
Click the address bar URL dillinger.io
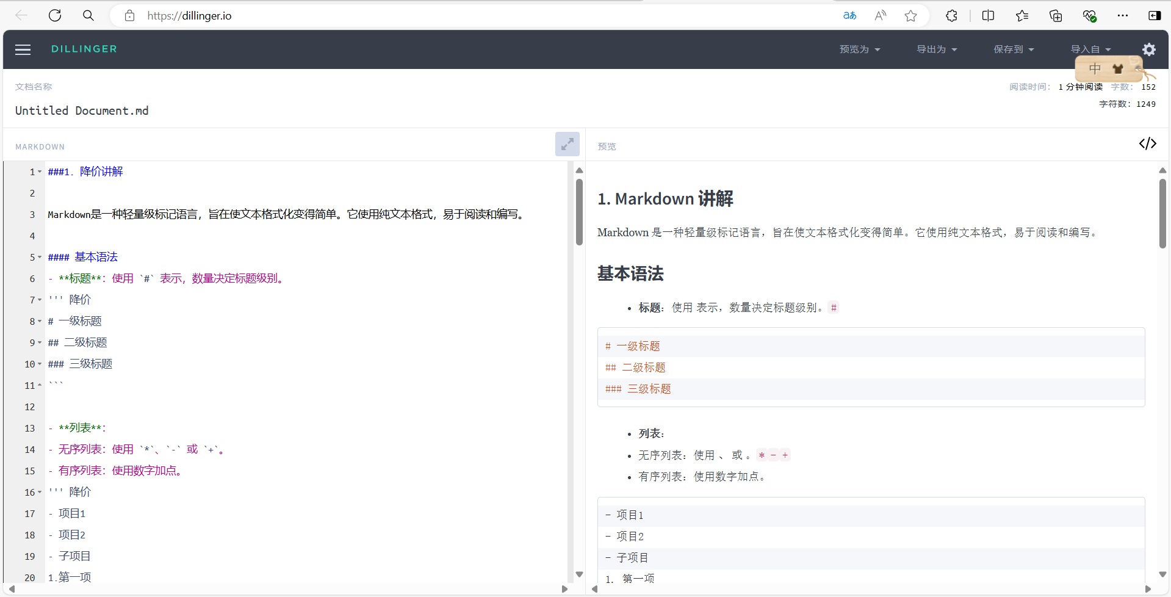click(x=189, y=16)
